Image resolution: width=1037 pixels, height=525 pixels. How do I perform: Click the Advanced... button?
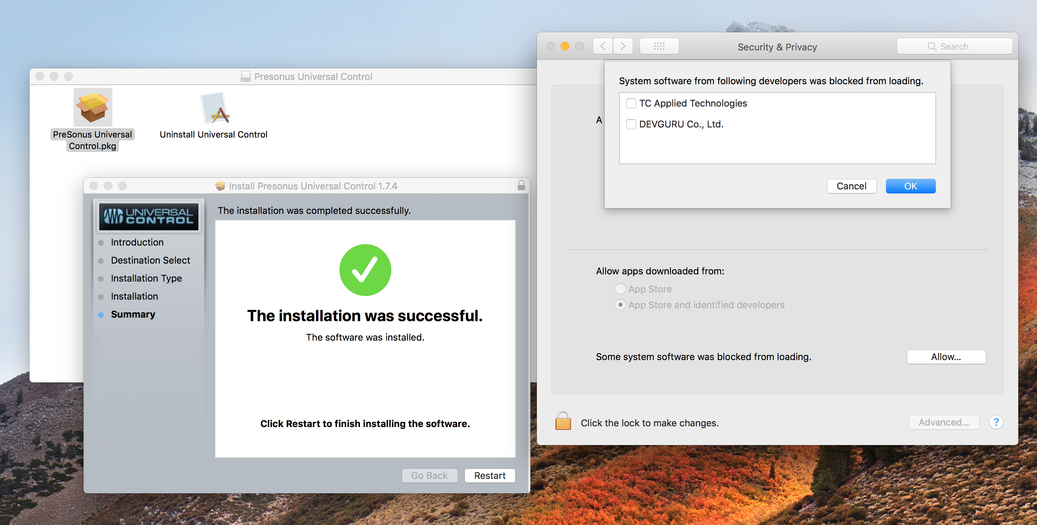click(944, 422)
